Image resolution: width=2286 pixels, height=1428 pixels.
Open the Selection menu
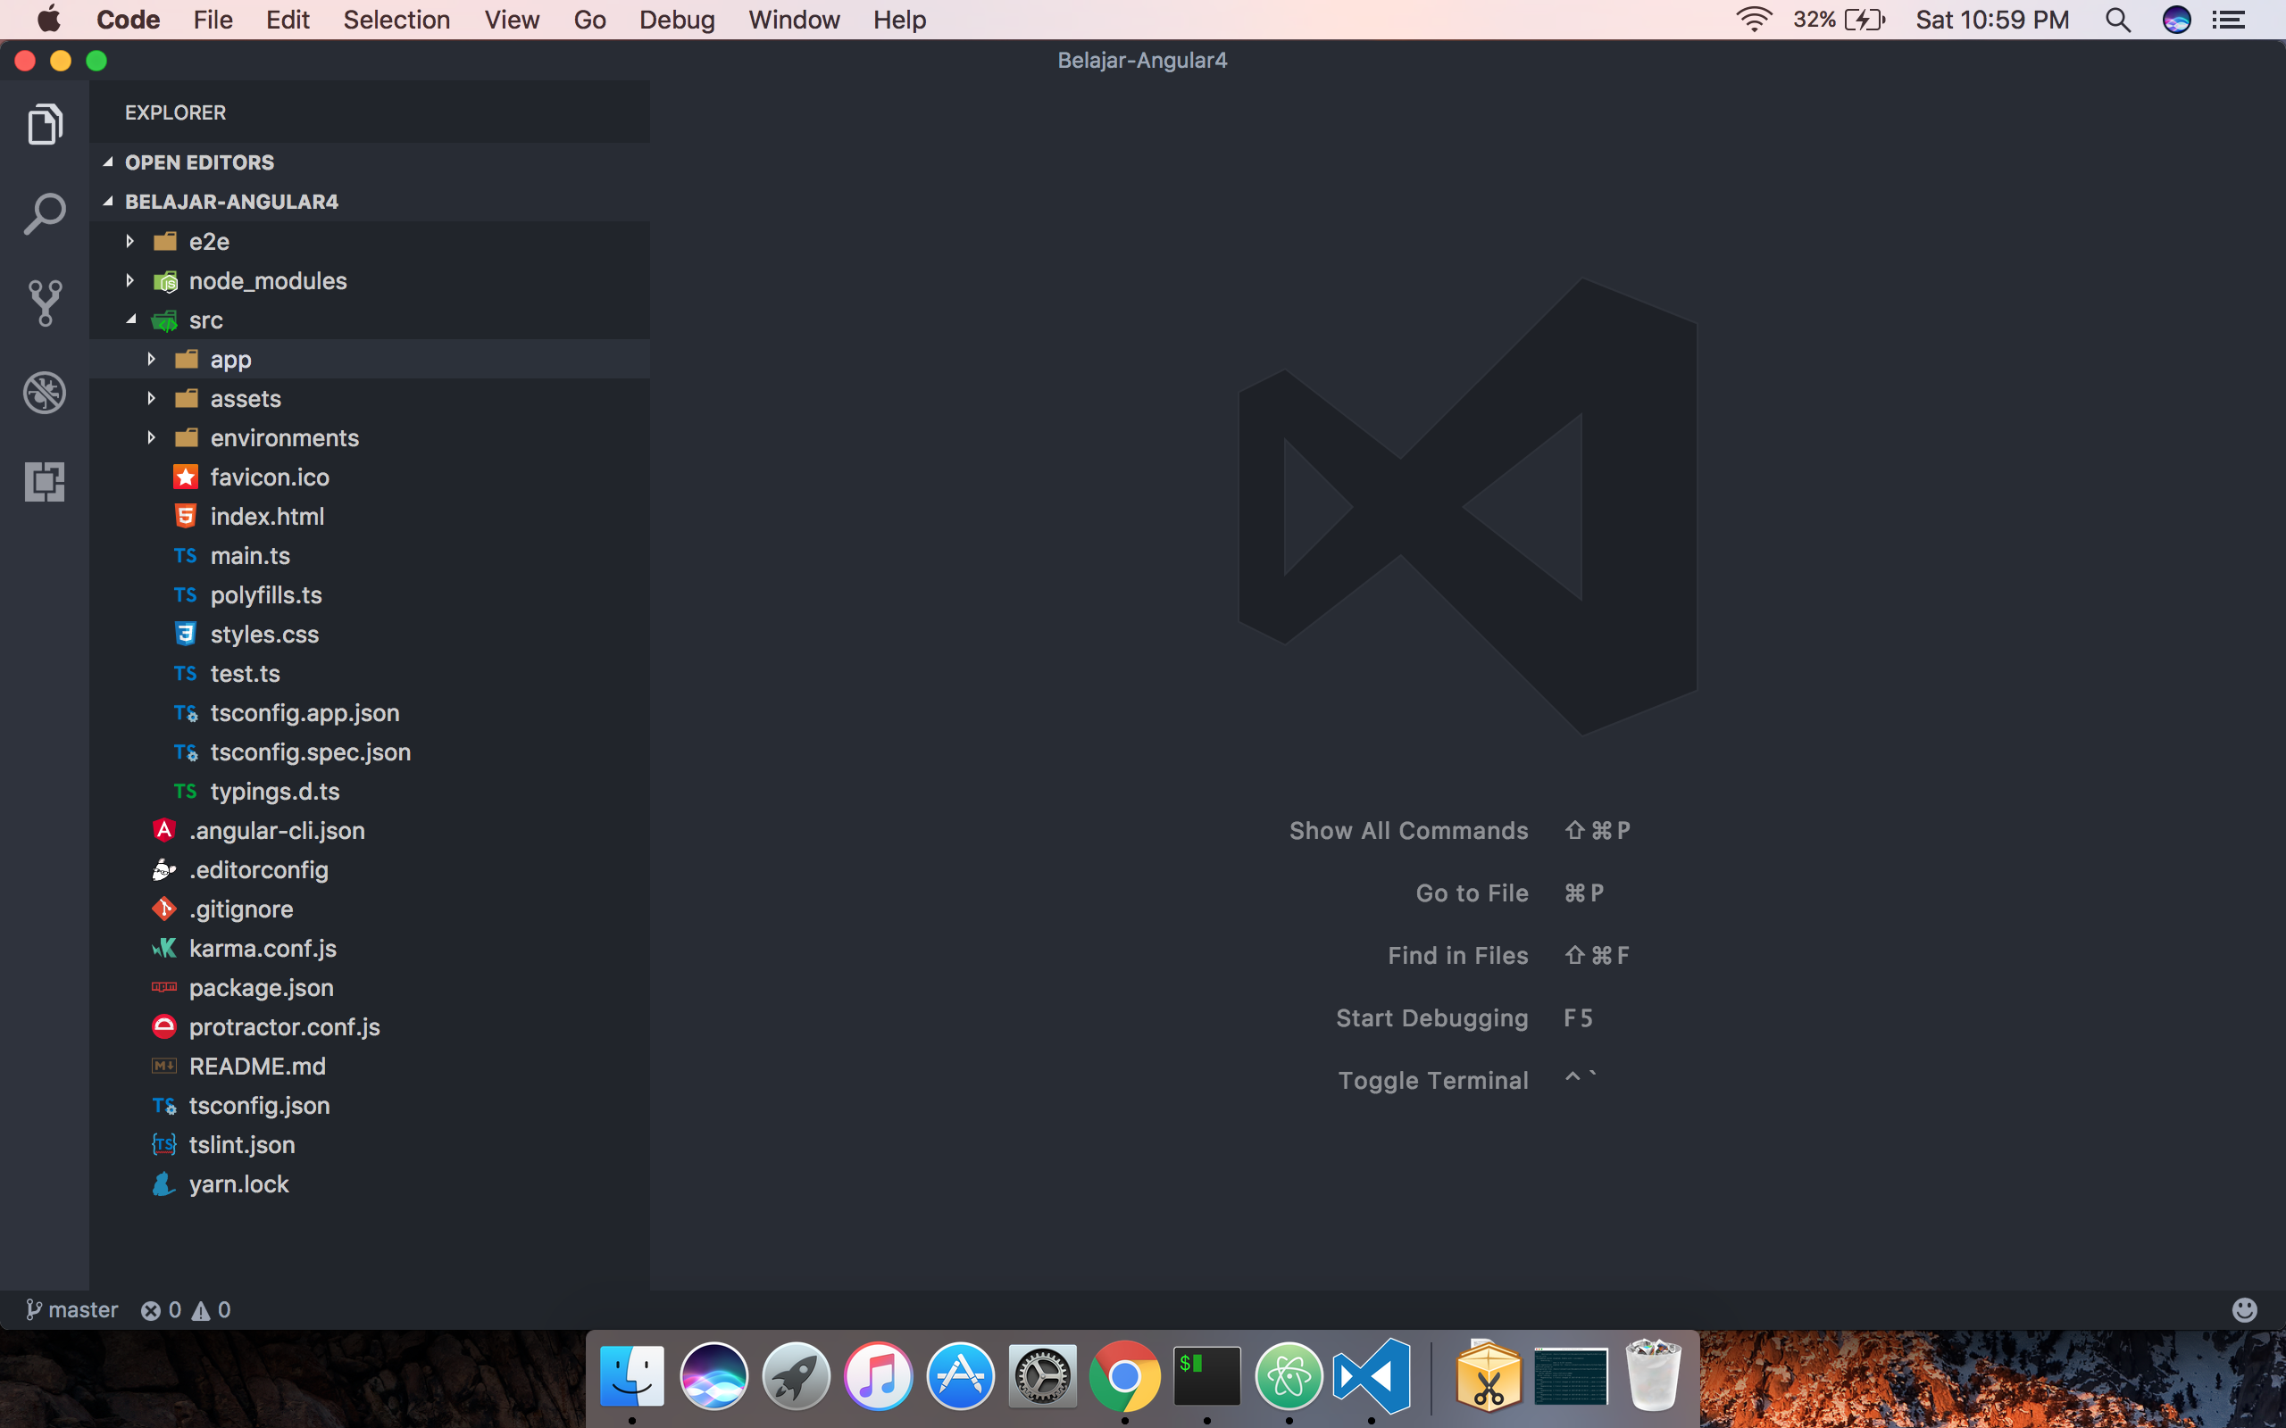point(396,20)
